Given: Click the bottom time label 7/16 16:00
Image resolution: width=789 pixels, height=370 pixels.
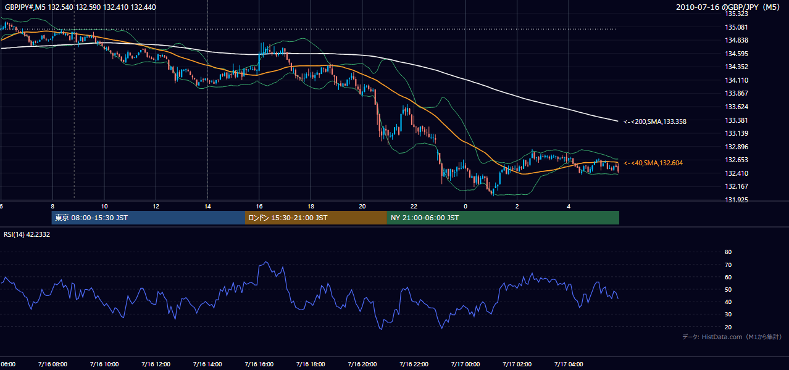Looking at the screenshot, I should 259,364.
